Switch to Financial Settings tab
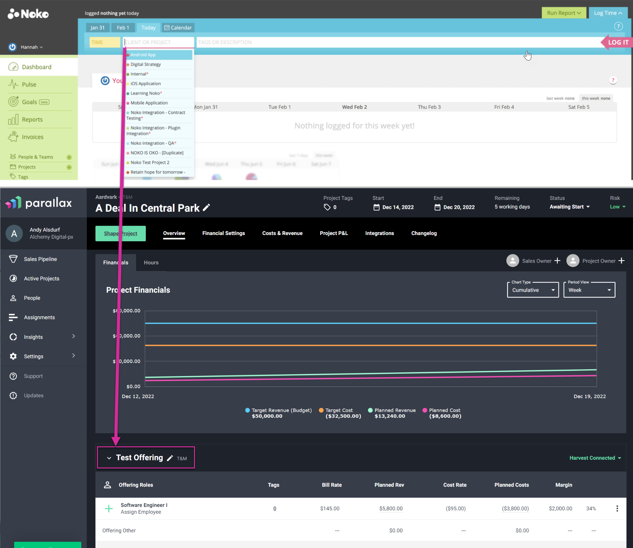Screen dimensions: 633x548 (x=224, y=233)
